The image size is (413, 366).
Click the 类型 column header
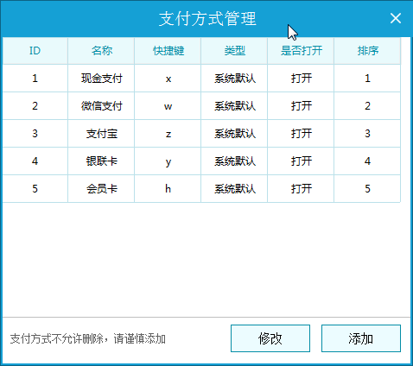(x=234, y=51)
